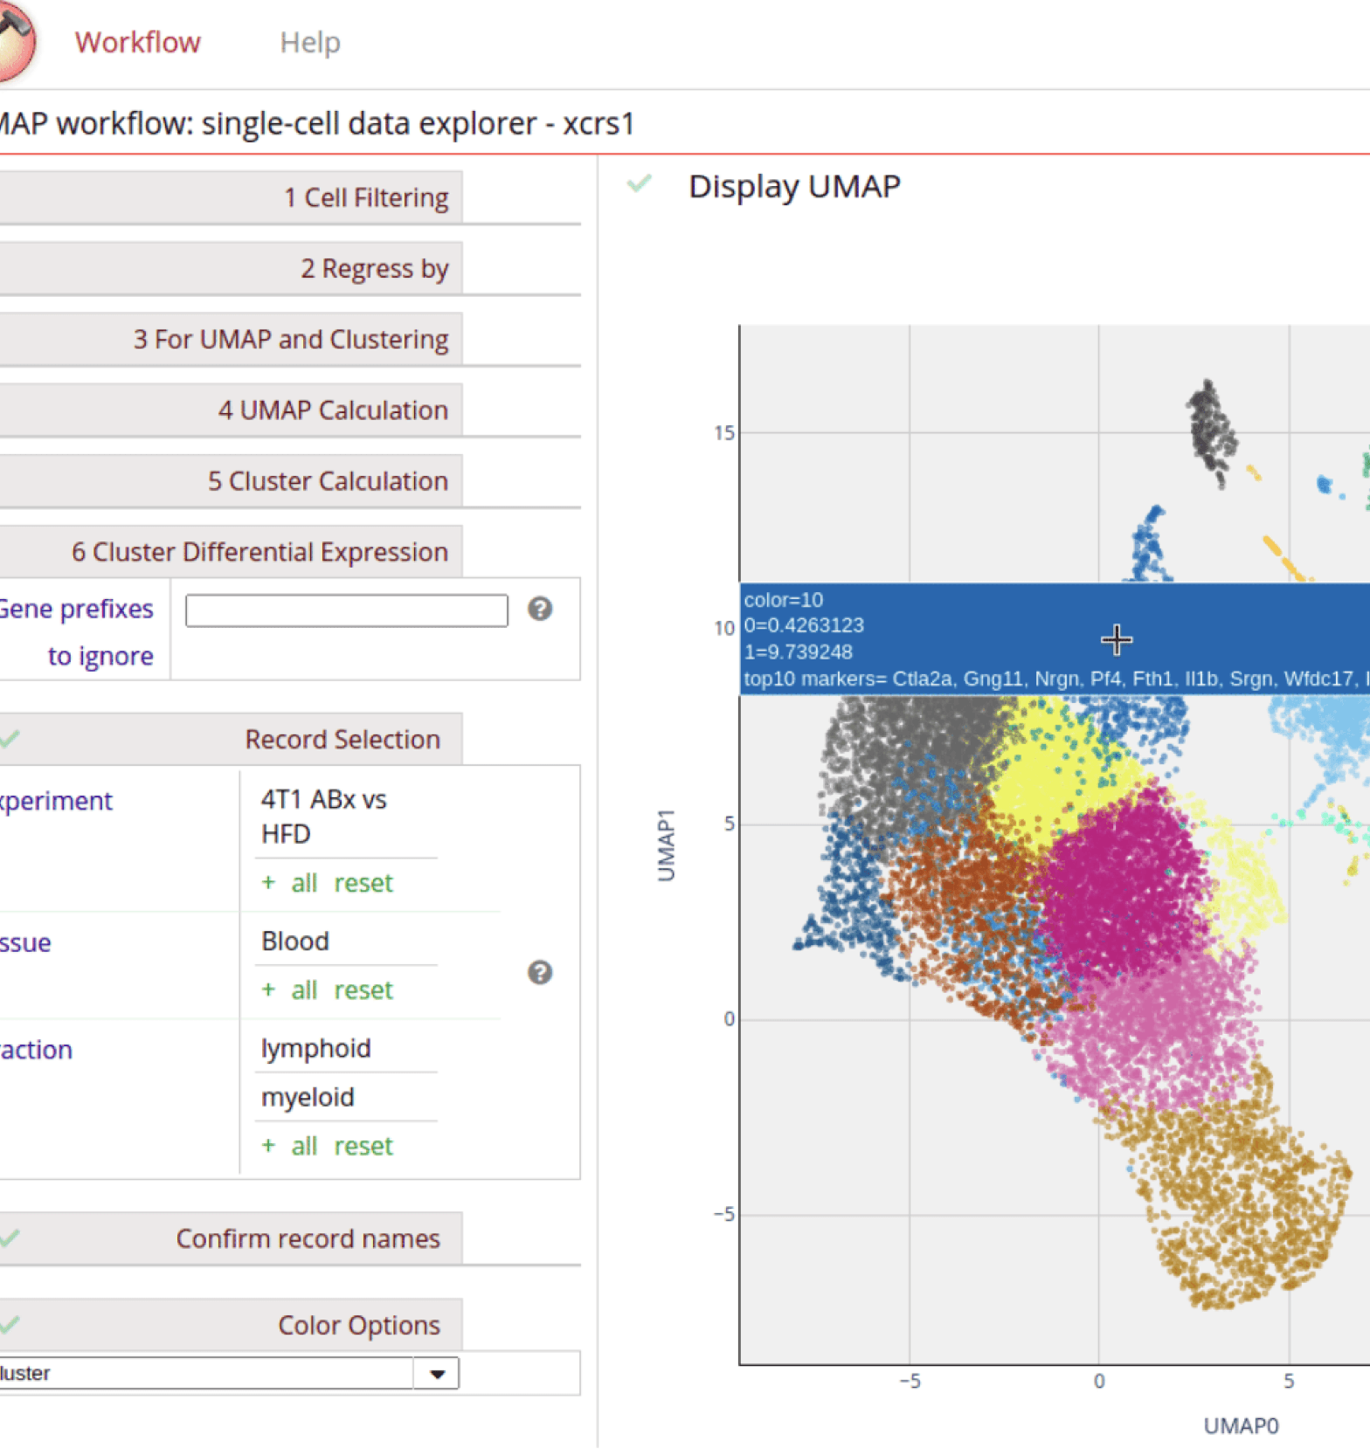Click the plus under Tissue
Screen dimensions: 1370x1455
tap(268, 990)
